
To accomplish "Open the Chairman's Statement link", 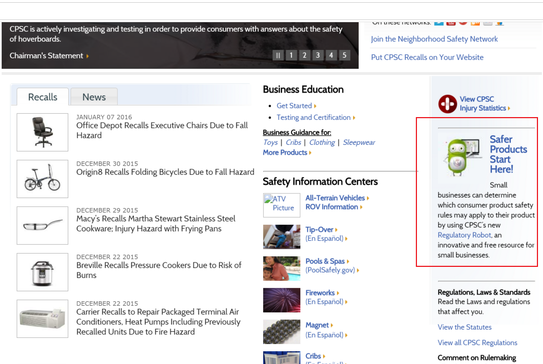I will tap(49, 55).
